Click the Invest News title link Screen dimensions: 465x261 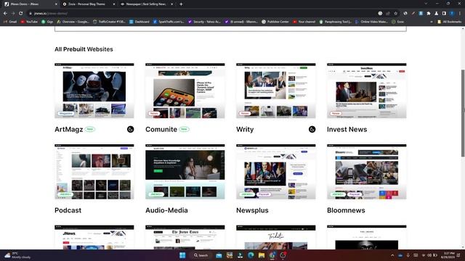[x=347, y=129]
